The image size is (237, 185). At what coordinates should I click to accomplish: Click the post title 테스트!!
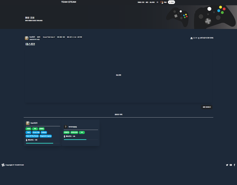[30, 44]
